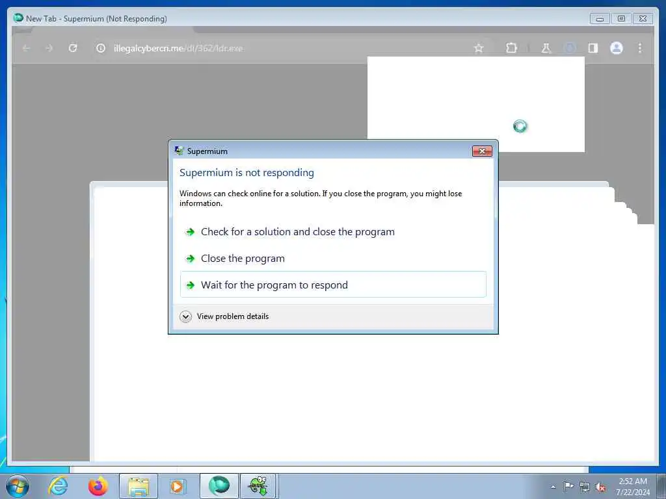Bookmark this page with the star icon
The image size is (666, 499).
(x=479, y=48)
